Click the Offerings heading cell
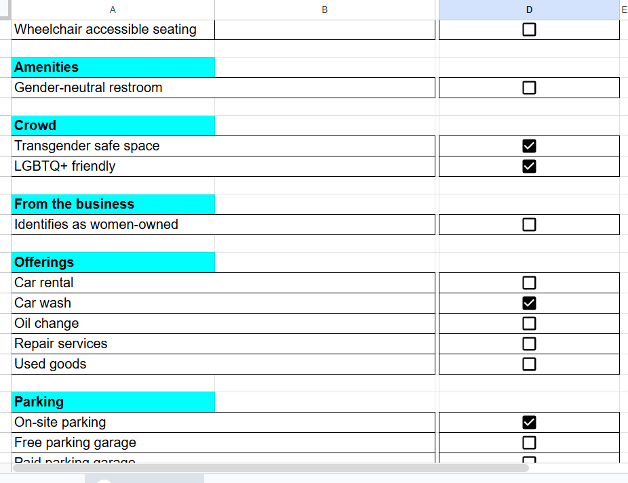Viewport: 628px width, 483px height. (113, 262)
